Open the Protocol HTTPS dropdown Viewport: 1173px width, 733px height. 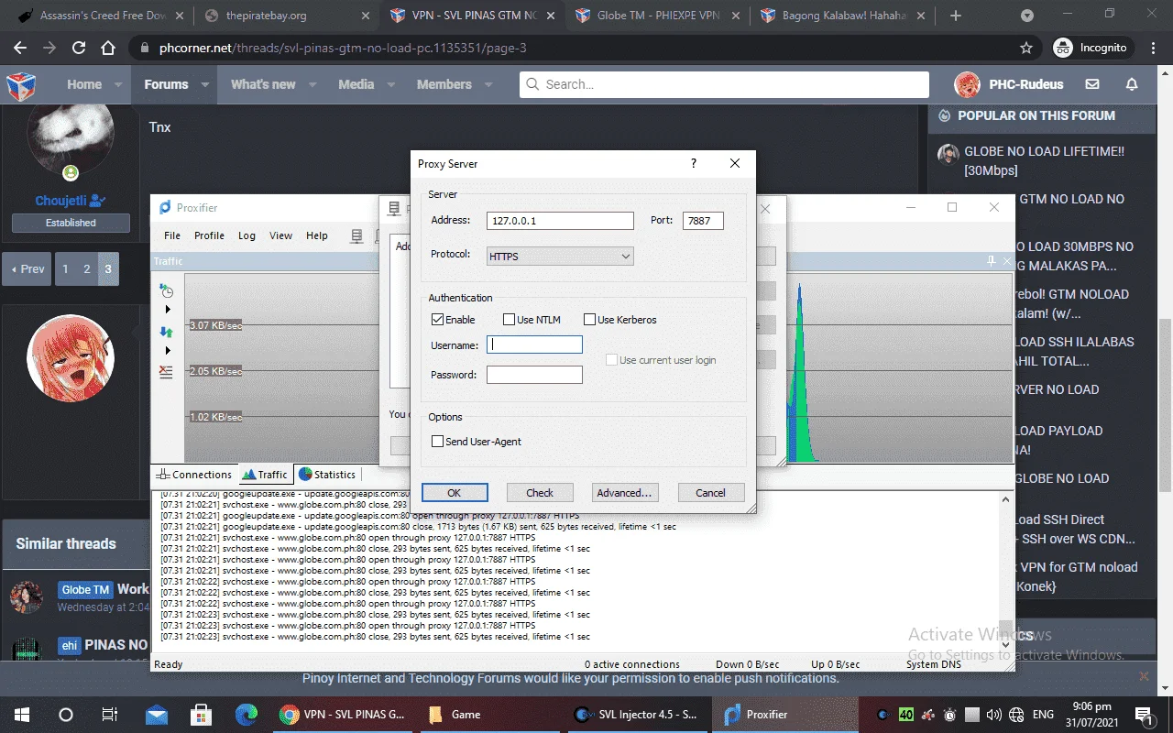pyautogui.click(x=560, y=257)
